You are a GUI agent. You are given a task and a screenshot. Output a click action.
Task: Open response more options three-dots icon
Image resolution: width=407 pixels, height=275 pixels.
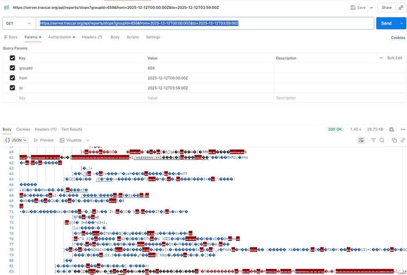403,129
